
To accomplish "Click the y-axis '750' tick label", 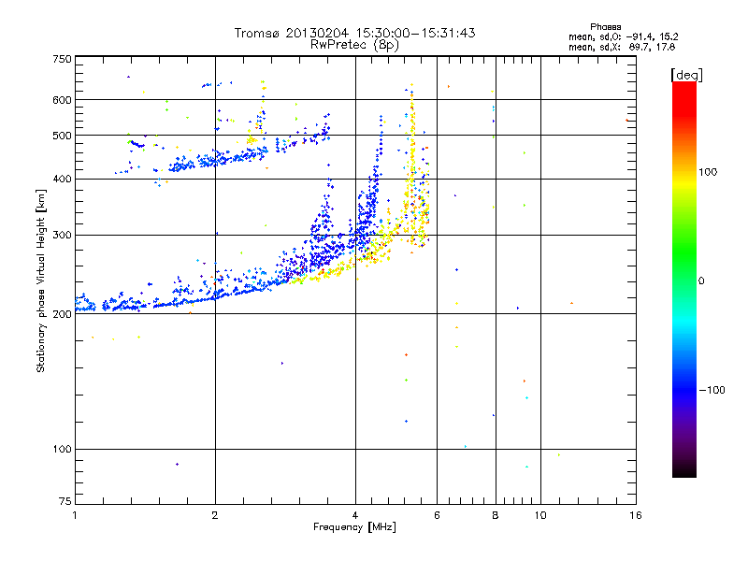I will 62,59.
